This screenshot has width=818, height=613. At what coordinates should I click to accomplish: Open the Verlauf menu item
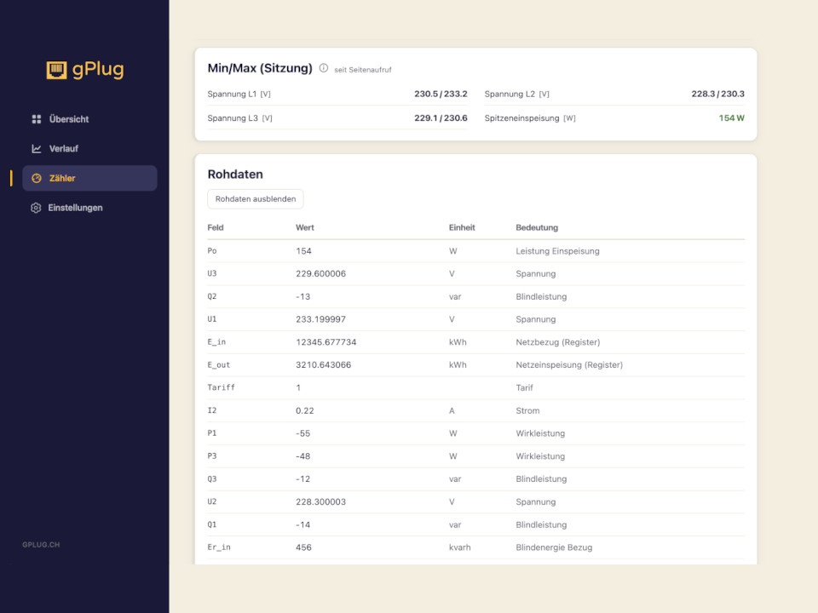pos(89,148)
